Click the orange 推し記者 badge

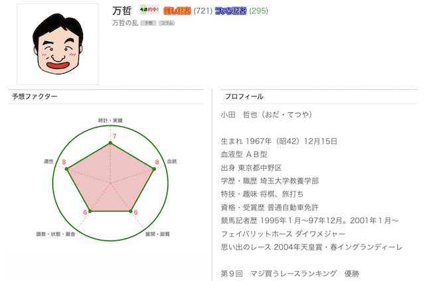[x=177, y=11]
